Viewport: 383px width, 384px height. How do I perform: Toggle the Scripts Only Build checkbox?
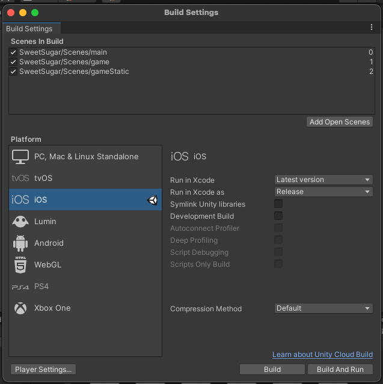[x=278, y=264]
